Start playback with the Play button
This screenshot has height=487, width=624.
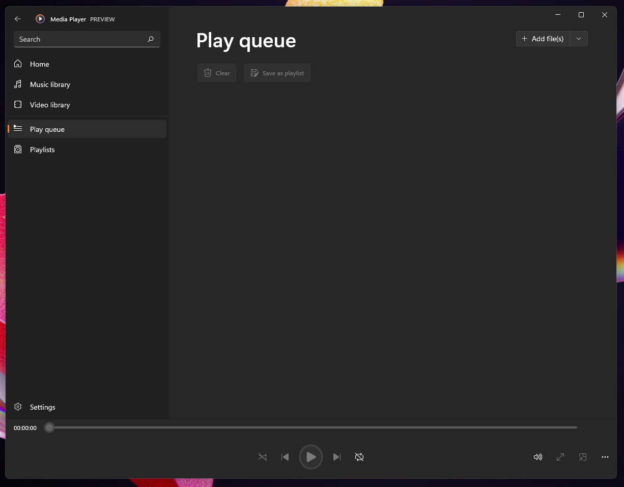click(x=311, y=457)
